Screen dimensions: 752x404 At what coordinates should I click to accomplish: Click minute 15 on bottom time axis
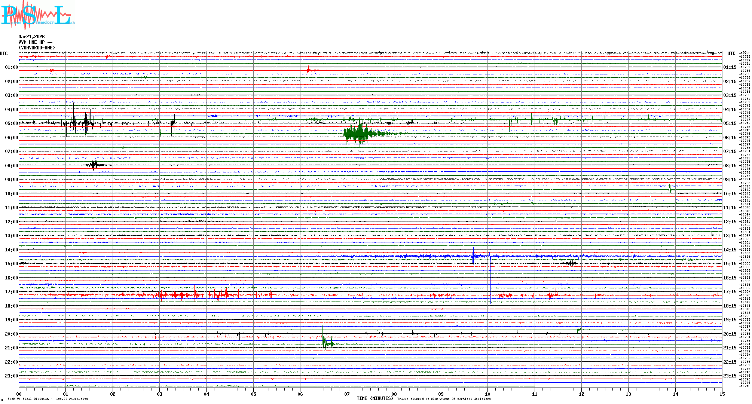(x=722, y=394)
